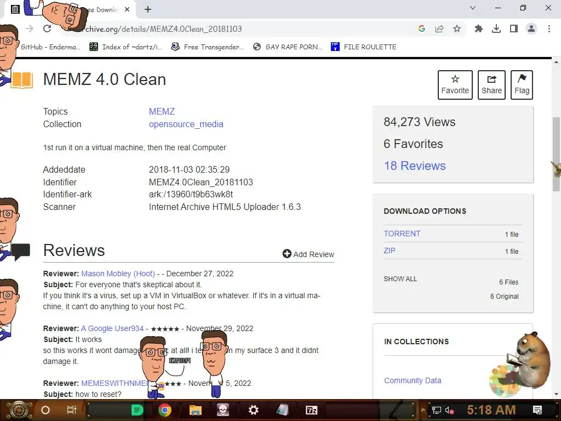Click the Favorite button
Screen dimensions: 561x421
(455, 85)
